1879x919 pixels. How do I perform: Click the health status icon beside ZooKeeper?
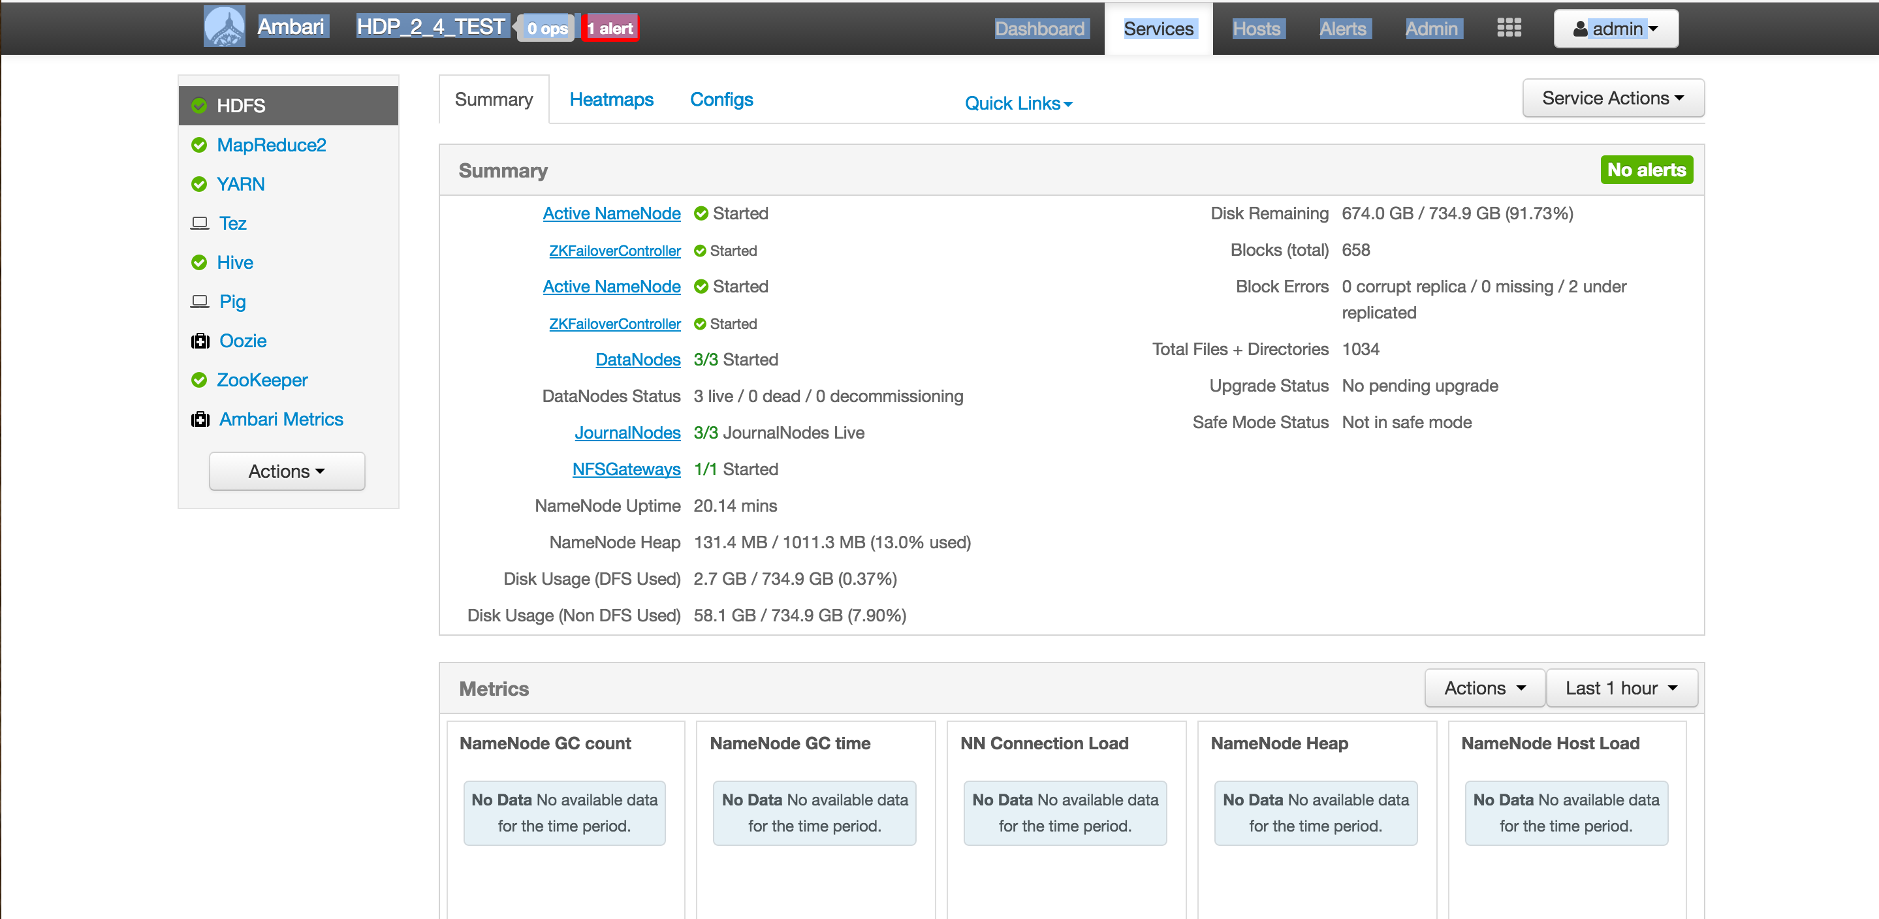[200, 379]
